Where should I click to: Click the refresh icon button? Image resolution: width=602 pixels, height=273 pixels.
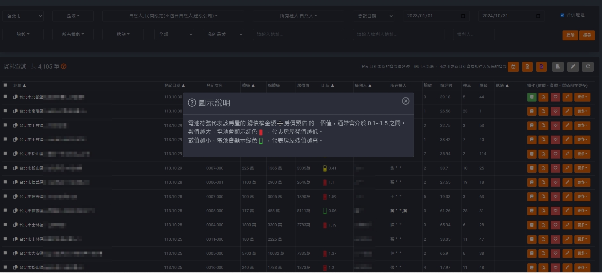588,67
